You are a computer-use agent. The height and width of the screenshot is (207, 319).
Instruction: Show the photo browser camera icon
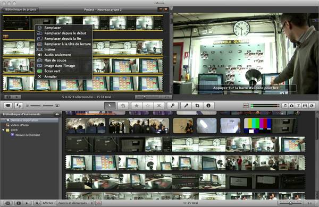(291, 106)
